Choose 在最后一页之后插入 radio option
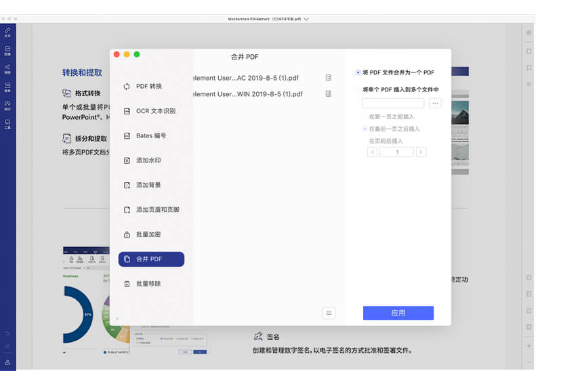This screenshot has width=561, height=371. (365, 129)
